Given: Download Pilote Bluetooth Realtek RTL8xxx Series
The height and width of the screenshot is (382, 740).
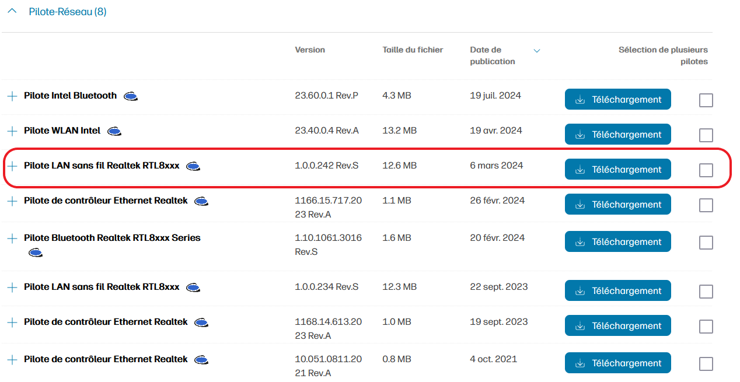Looking at the screenshot, I should (x=618, y=241).
